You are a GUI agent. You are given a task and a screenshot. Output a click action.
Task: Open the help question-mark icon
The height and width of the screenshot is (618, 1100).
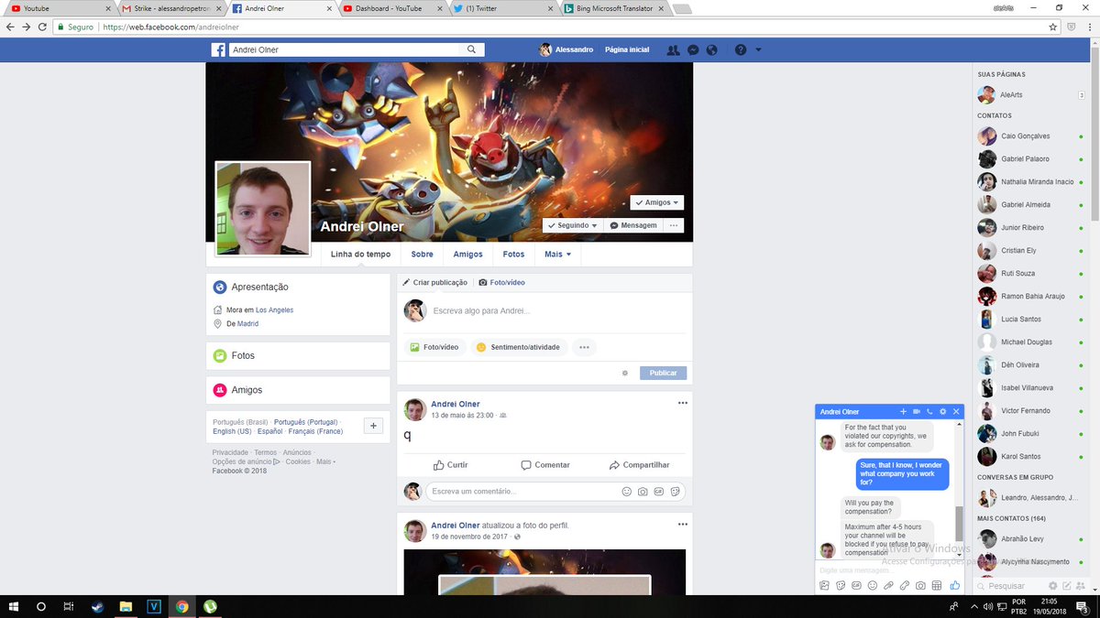click(741, 49)
